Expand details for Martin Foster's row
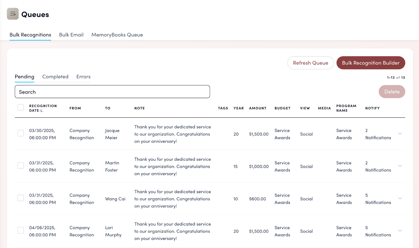Screen dimensions: 419x248 [400, 166]
